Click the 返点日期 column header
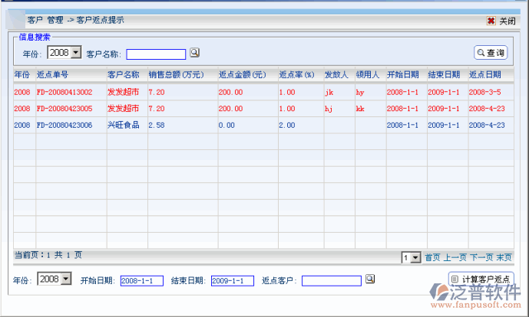Viewport: 529px width, 317px height. tap(485, 75)
